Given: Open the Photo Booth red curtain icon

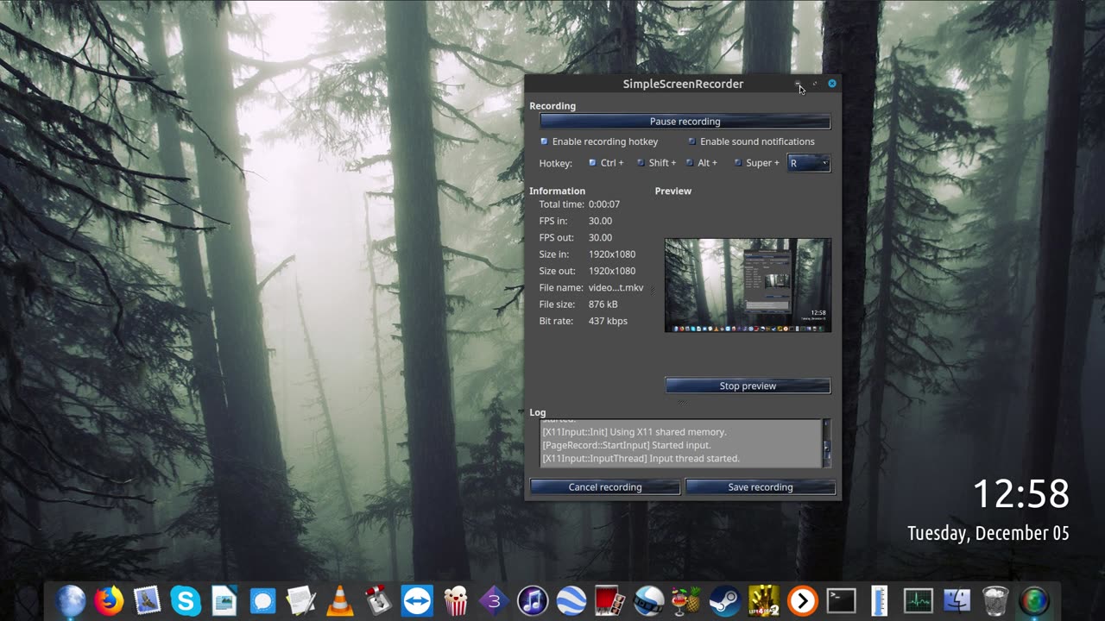Looking at the screenshot, I should pos(610,600).
